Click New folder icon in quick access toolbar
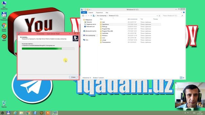 tap(87, 10)
